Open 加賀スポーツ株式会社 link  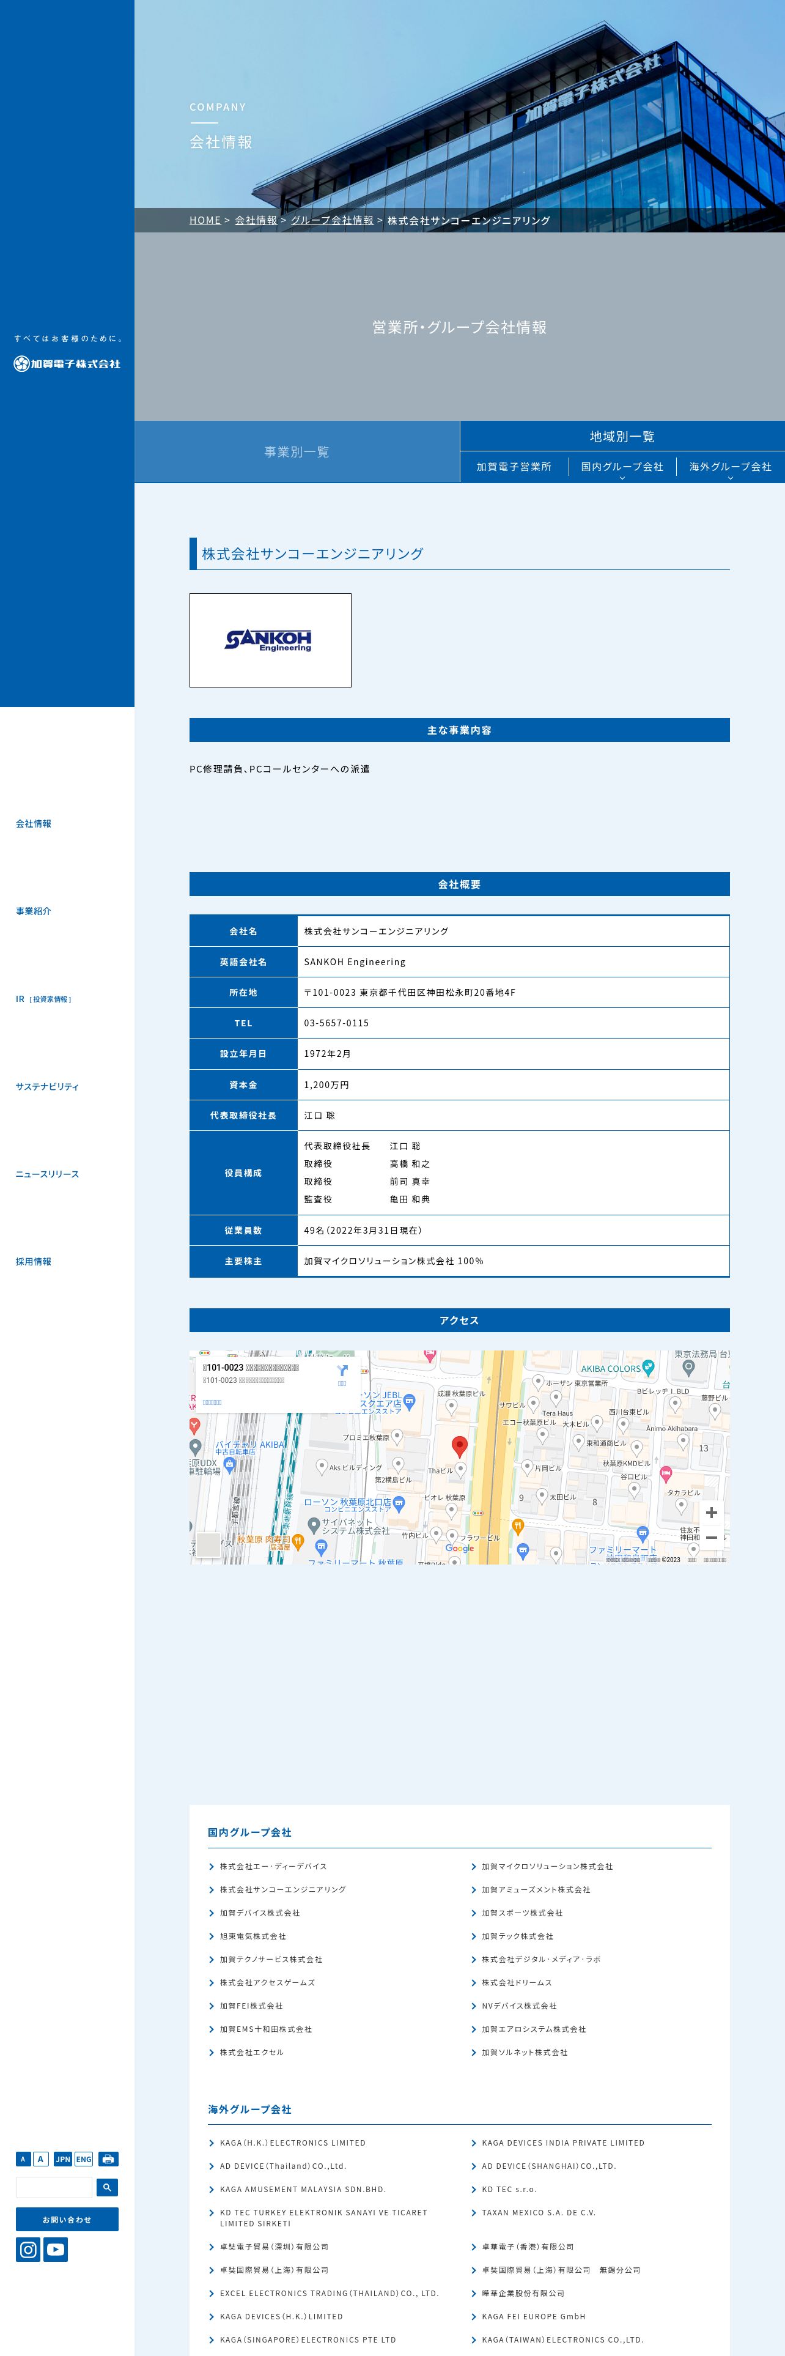coord(522,1913)
